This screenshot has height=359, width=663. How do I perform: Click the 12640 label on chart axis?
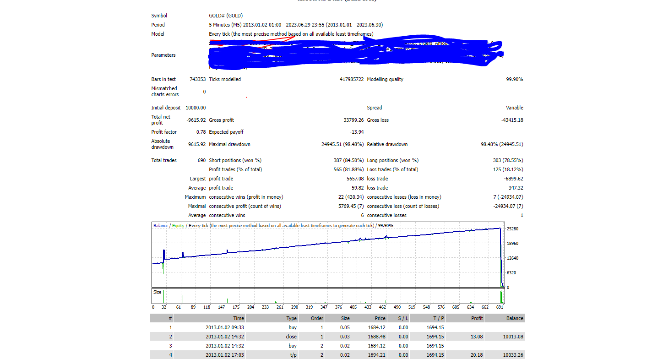[x=513, y=258]
